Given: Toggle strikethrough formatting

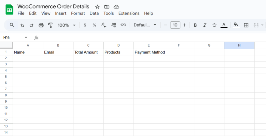Looking at the screenshot, I should (214, 25).
